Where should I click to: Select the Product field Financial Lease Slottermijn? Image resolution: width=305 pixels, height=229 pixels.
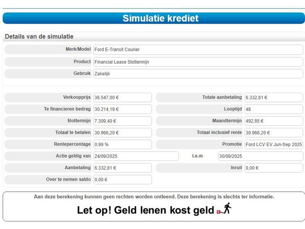198,62
